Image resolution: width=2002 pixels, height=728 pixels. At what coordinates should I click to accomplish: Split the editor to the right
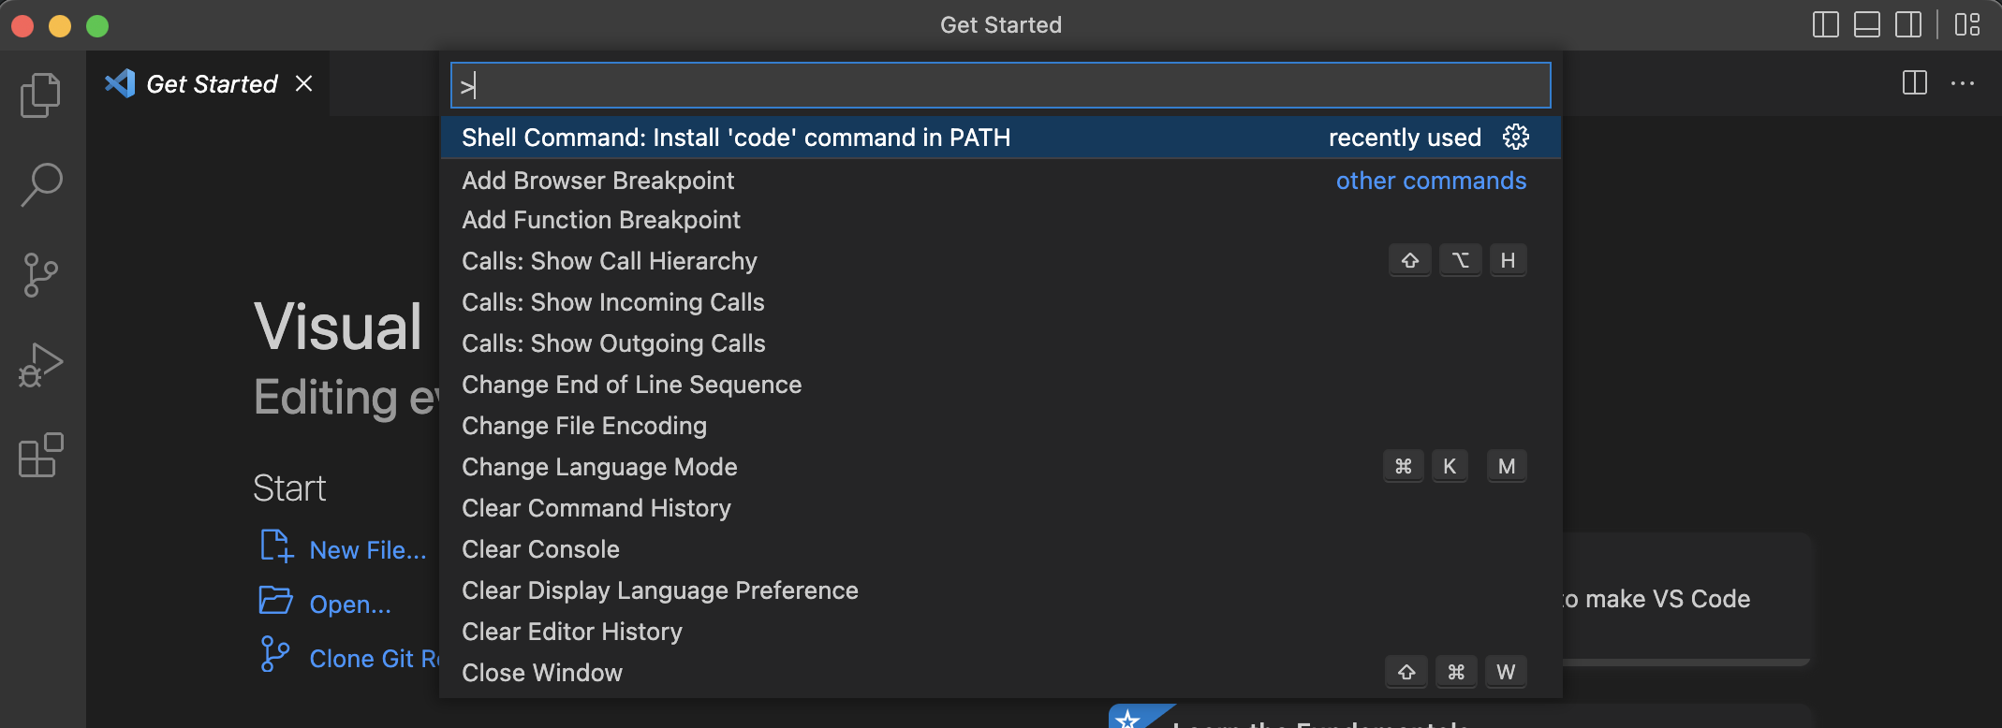(x=1915, y=83)
